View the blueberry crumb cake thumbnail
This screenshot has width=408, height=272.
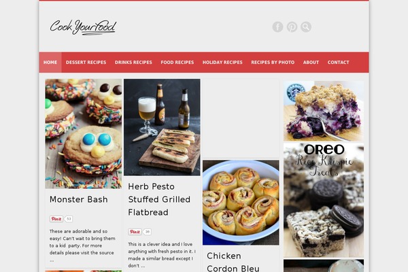[x=324, y=111]
